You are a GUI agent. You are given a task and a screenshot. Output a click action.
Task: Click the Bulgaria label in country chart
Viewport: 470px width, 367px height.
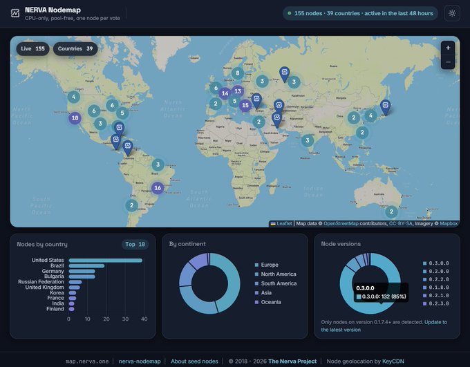click(54, 276)
